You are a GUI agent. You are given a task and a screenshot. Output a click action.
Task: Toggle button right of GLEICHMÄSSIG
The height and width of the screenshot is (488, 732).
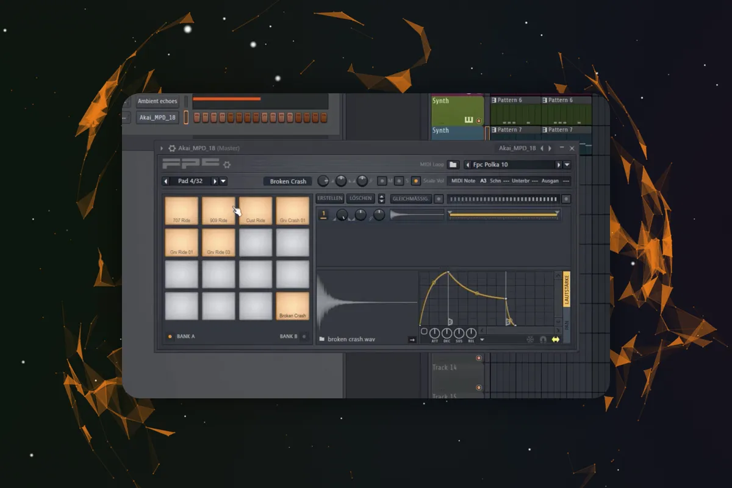438,199
